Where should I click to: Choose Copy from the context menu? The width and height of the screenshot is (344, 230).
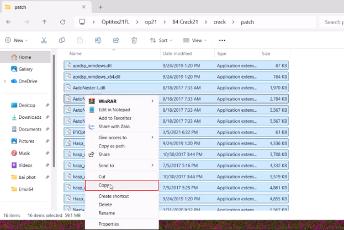[104, 186]
